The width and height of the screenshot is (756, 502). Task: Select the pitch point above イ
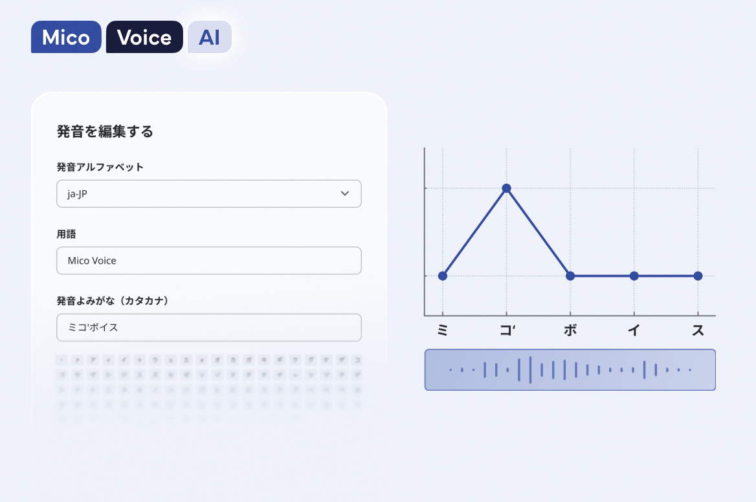634,276
